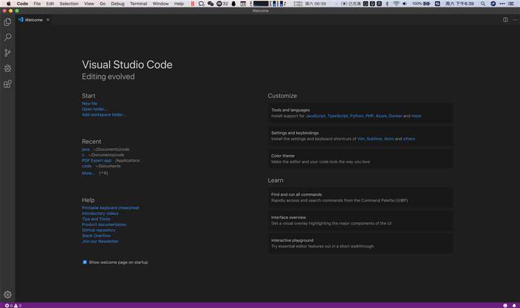Open the Help menu
520x308 pixels.
coord(178,4)
